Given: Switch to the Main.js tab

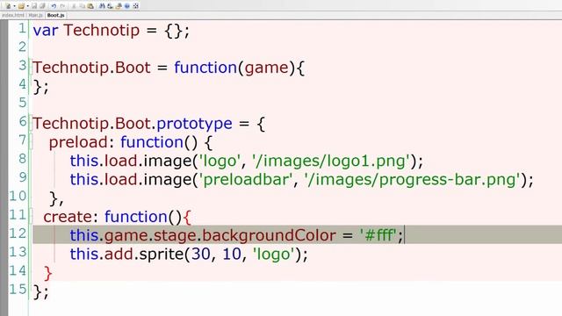Looking at the screenshot, I should [x=35, y=15].
